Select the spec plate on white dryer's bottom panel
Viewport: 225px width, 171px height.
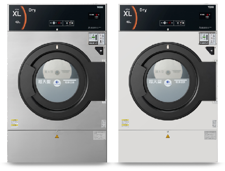[x=210, y=135]
